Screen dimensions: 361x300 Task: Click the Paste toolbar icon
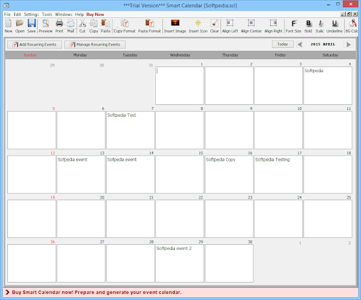pyautogui.click(x=105, y=26)
